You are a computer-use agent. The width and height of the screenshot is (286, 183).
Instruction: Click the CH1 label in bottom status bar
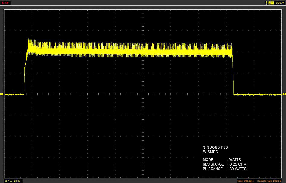point(7,181)
